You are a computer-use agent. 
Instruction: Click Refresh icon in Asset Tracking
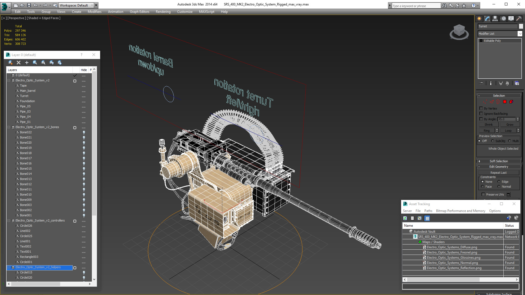(x=405, y=218)
